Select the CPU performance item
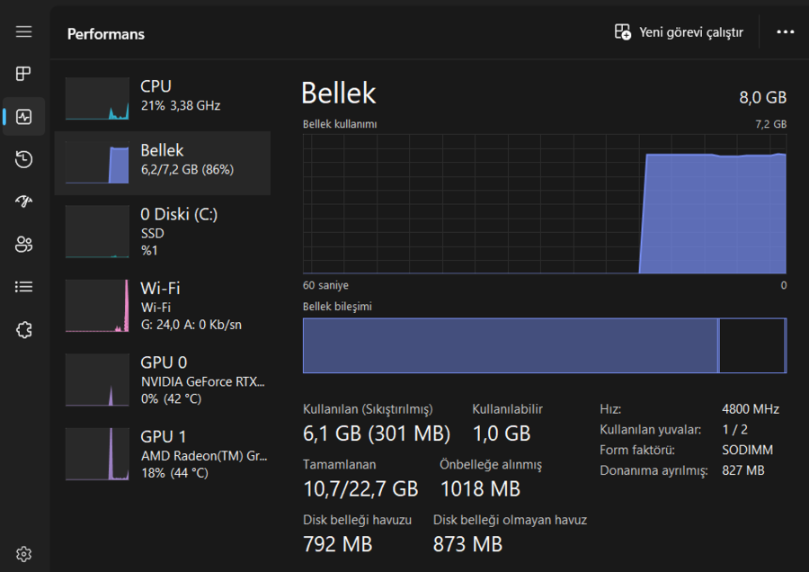This screenshot has height=572, width=809. pyautogui.click(x=163, y=99)
